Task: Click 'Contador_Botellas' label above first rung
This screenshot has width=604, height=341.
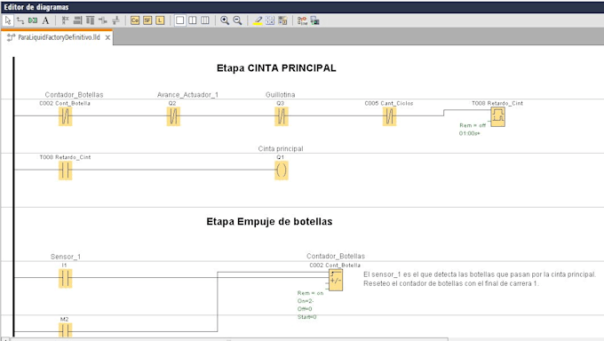Action: pyautogui.click(x=74, y=94)
